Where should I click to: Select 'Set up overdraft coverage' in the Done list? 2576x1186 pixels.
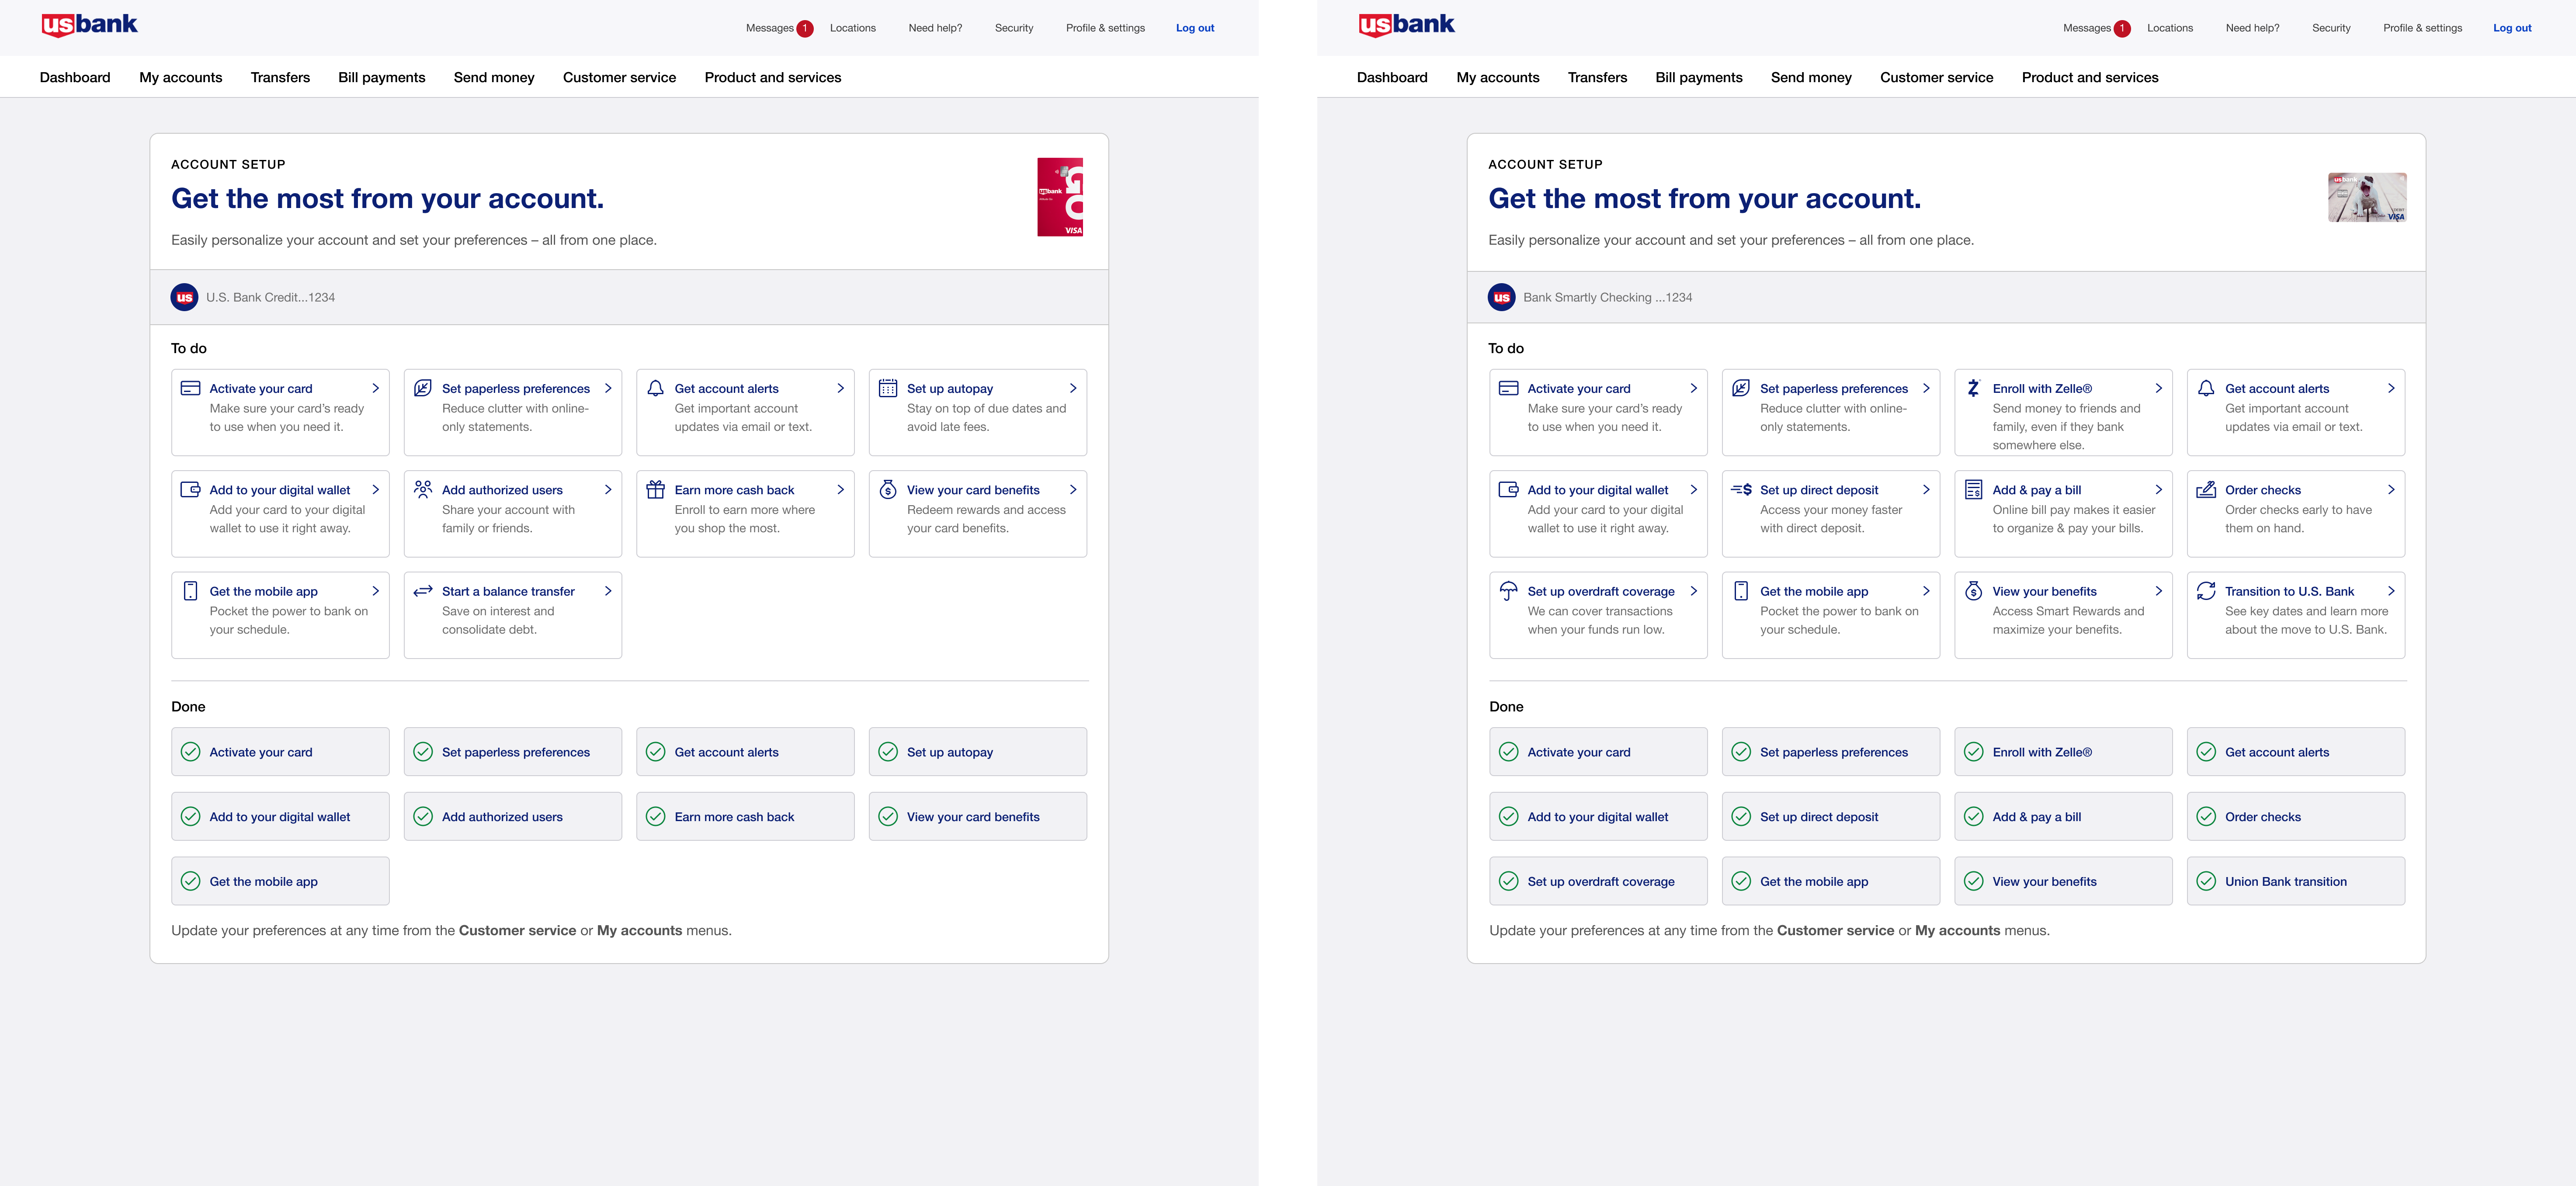click(x=1598, y=881)
